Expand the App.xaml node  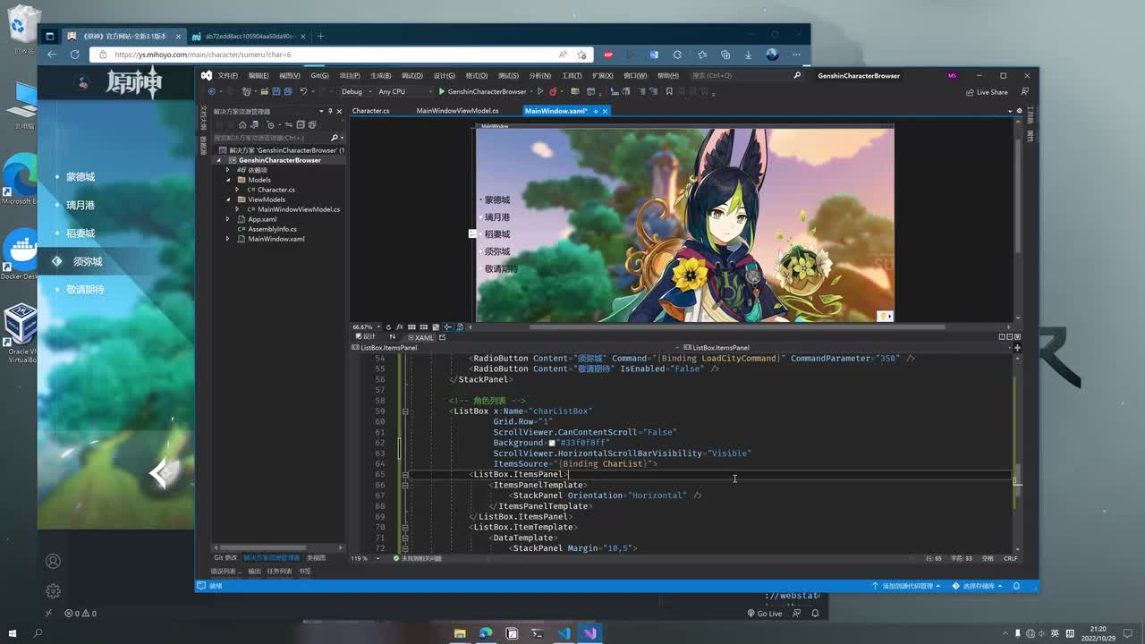pyautogui.click(x=228, y=219)
